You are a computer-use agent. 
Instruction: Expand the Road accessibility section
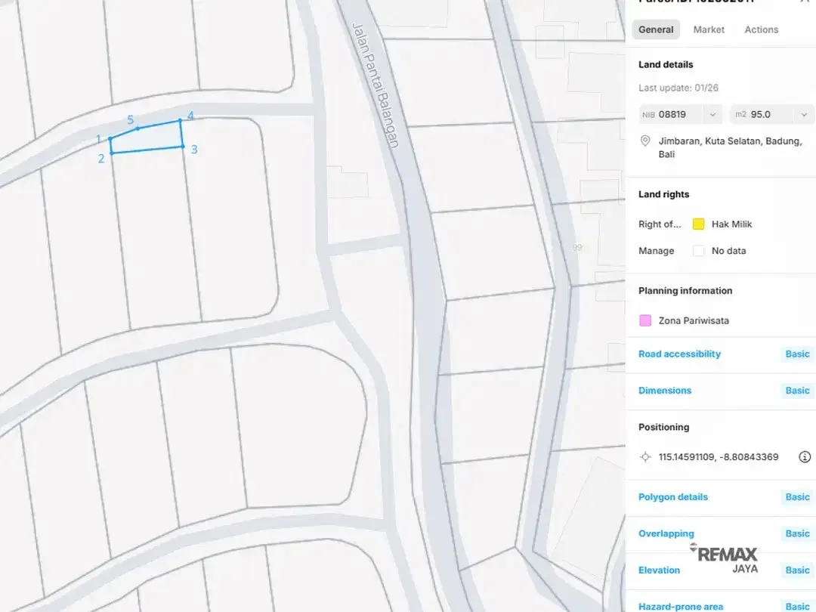click(x=680, y=354)
